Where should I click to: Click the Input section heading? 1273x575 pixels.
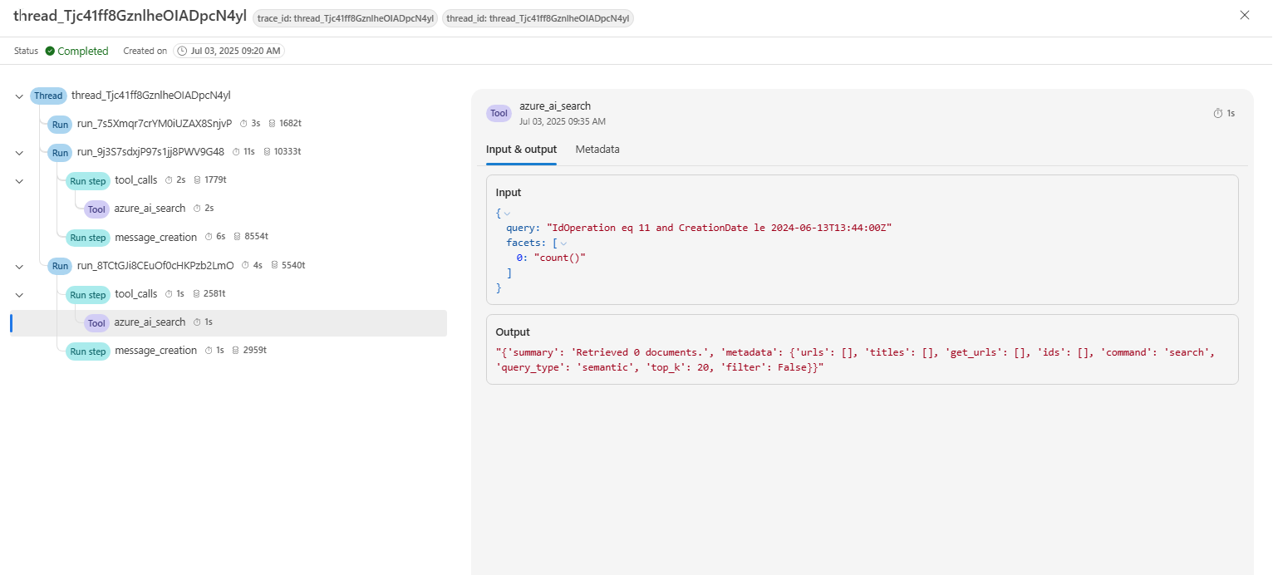coord(509,193)
